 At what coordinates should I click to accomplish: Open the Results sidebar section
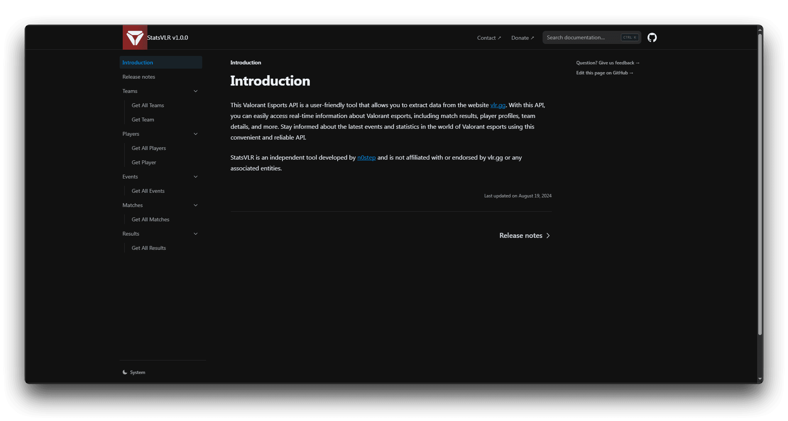click(x=161, y=234)
